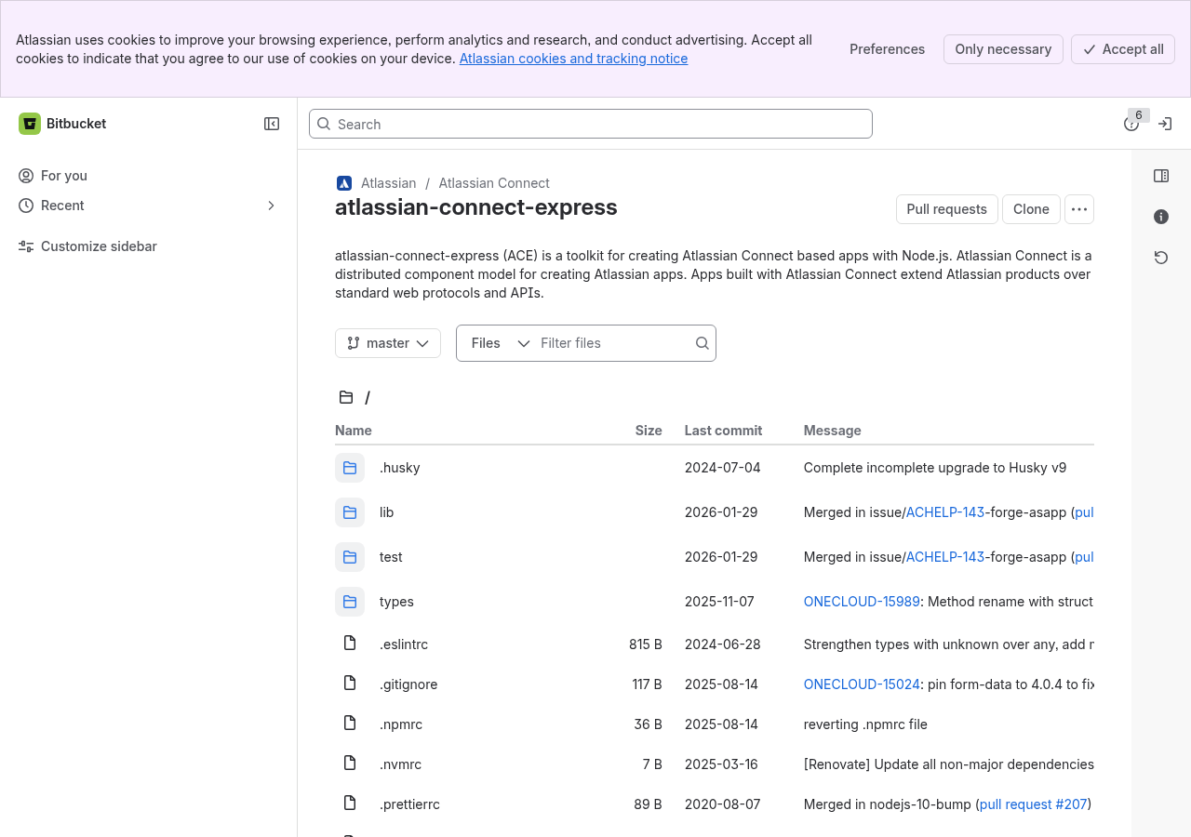
Task: Click 'reverting .npmrc file' commit message
Action: [865, 724]
